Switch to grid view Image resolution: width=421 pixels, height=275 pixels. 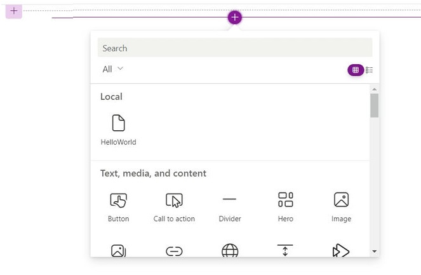pyautogui.click(x=356, y=70)
